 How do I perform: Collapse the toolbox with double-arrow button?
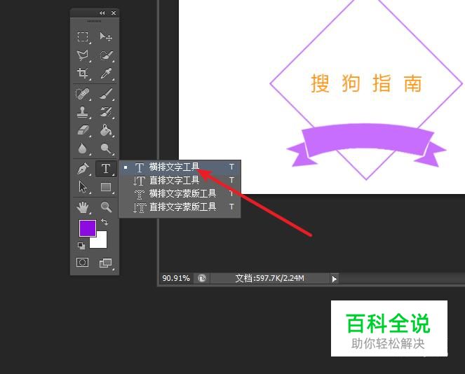point(102,13)
